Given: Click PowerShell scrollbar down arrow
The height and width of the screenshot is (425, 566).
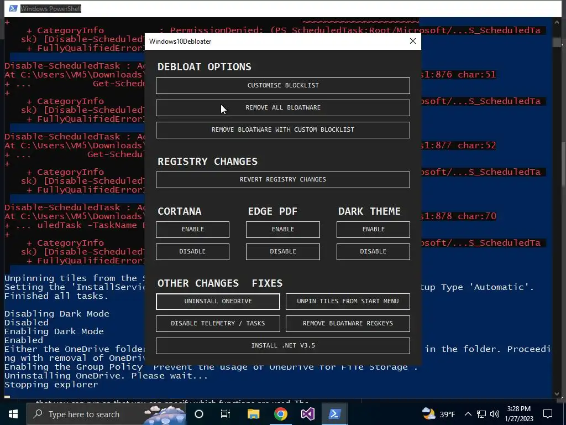Looking at the screenshot, I should pyautogui.click(x=557, y=393).
